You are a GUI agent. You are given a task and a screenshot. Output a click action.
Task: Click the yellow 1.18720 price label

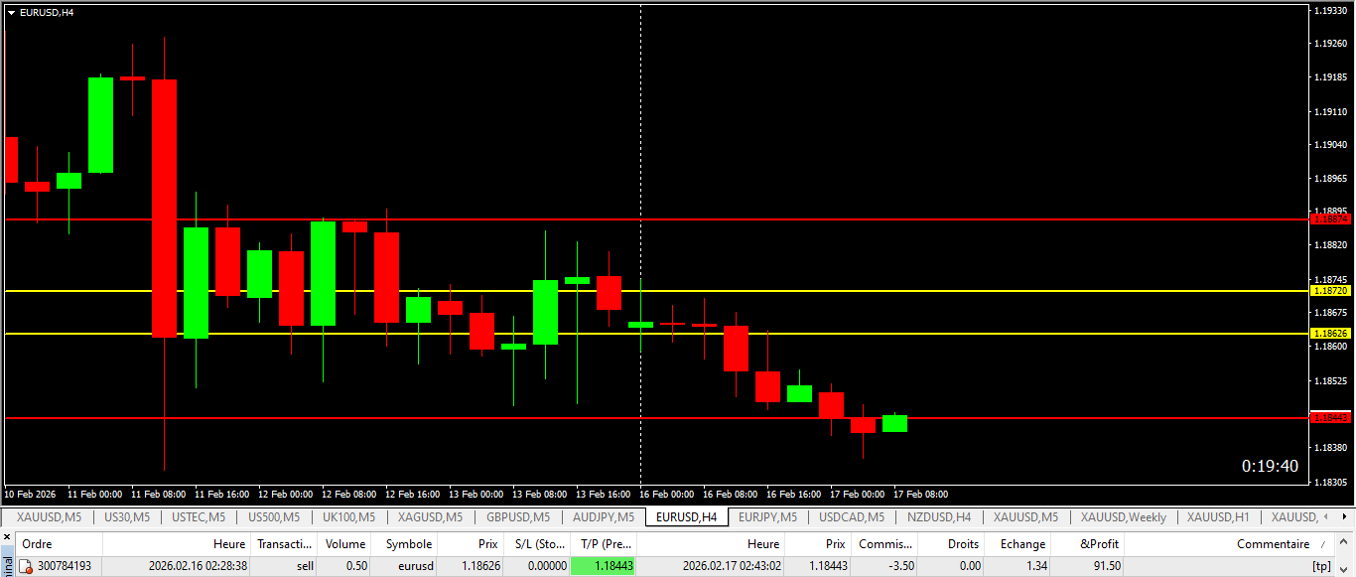click(1330, 291)
